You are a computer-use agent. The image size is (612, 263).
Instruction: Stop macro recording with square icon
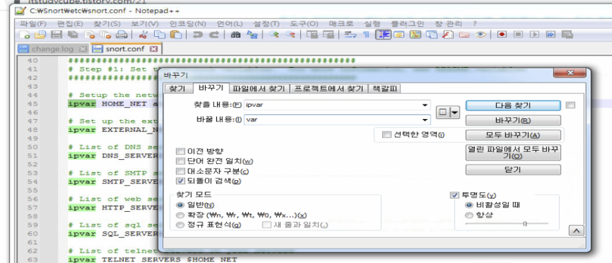[x=518, y=35]
